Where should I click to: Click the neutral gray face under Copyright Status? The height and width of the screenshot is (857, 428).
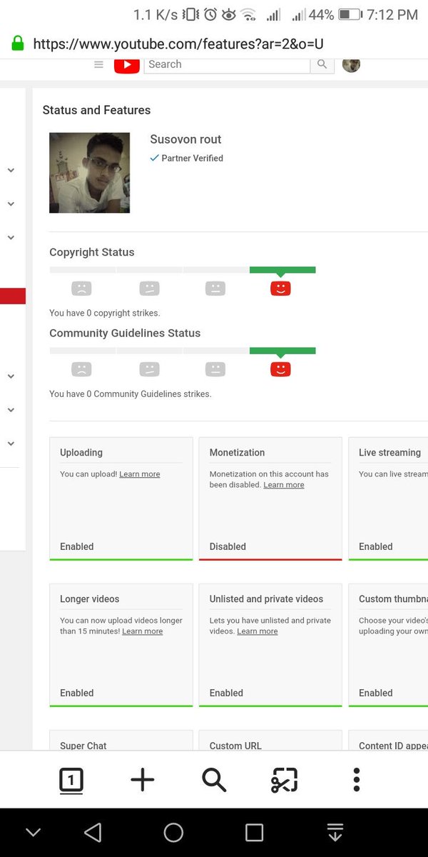[x=215, y=289]
